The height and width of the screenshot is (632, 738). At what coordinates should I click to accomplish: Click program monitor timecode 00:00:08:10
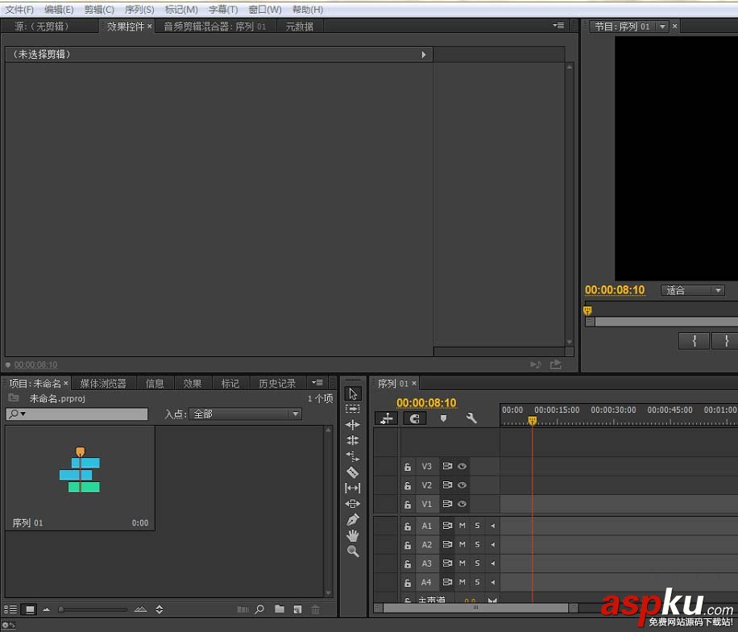point(615,290)
